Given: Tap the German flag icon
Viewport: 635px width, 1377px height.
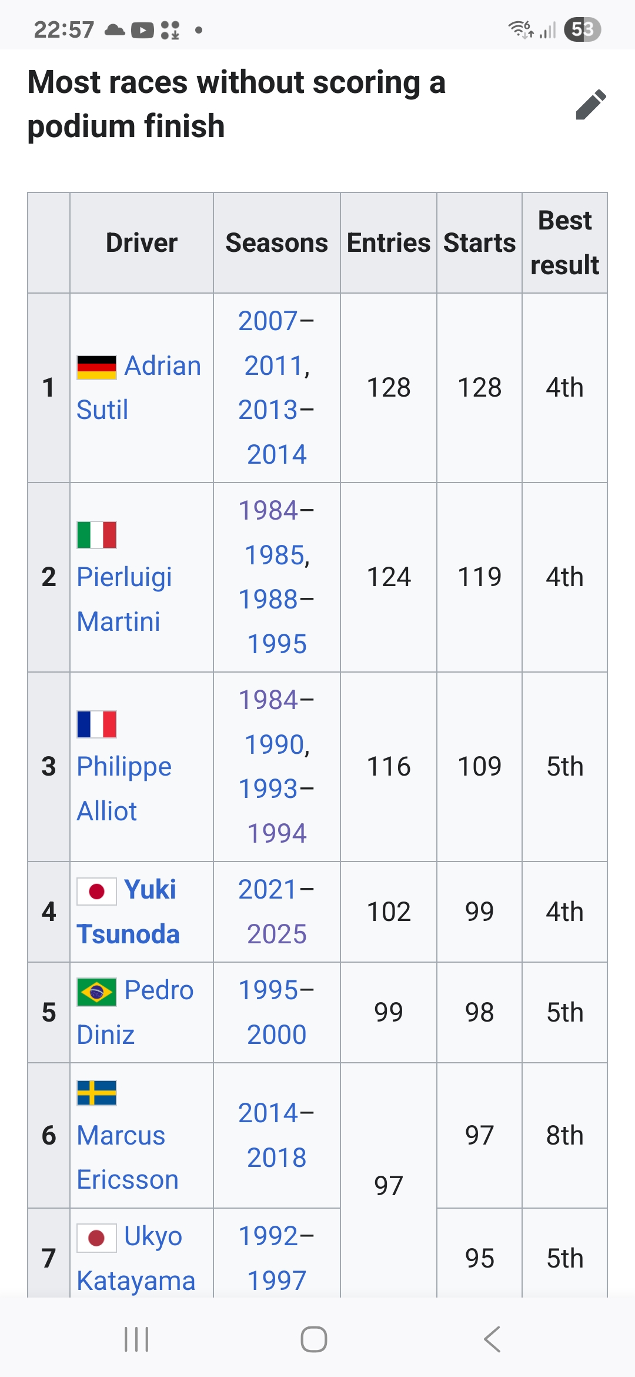Looking at the screenshot, I should tap(97, 367).
